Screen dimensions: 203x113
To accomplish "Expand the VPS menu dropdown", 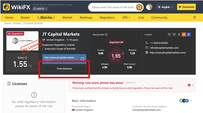I will [126, 18].
